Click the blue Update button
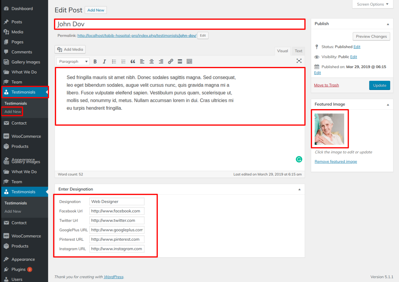The width and height of the screenshot is (399, 282). tap(379, 85)
